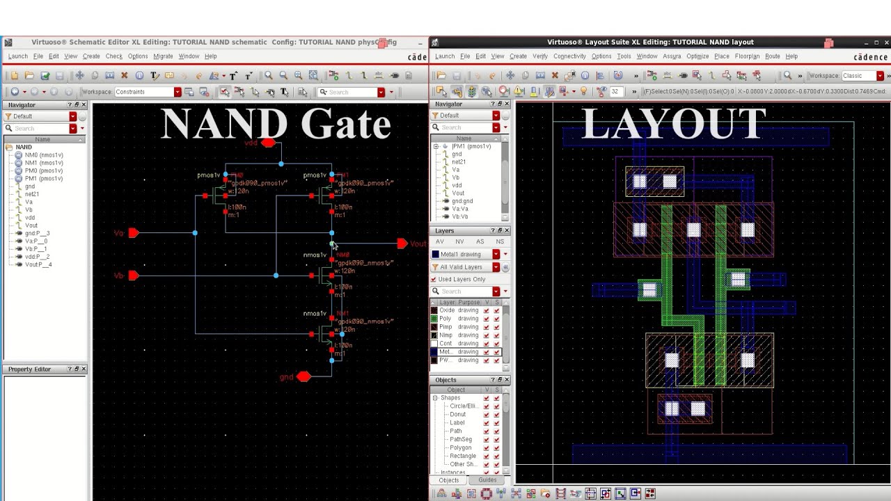Image resolution: width=891 pixels, height=501 pixels.
Task: Click AS button in Layers panel
Action: click(480, 242)
